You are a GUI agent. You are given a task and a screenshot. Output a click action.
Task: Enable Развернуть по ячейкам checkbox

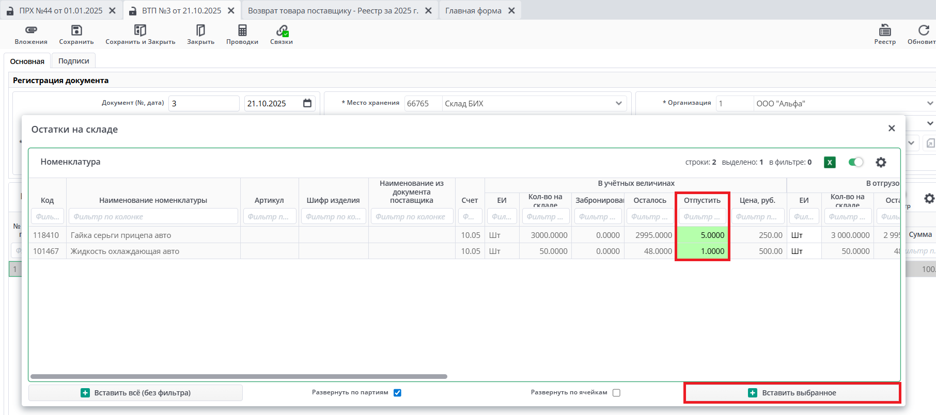(x=616, y=393)
